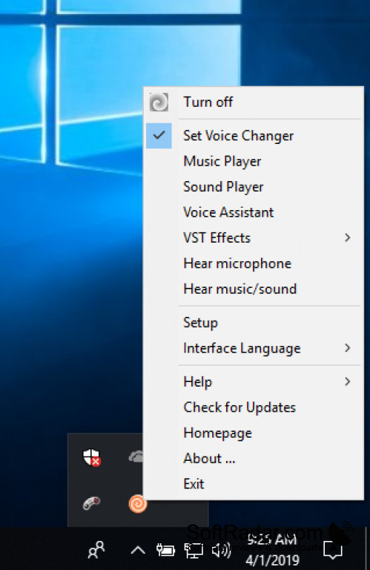The image size is (370, 570).
Task: Click the OneDrive cloud tray icon
Action: [136, 456]
